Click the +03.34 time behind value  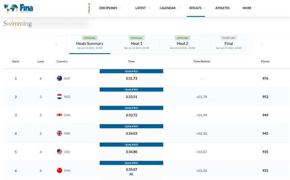click(202, 171)
